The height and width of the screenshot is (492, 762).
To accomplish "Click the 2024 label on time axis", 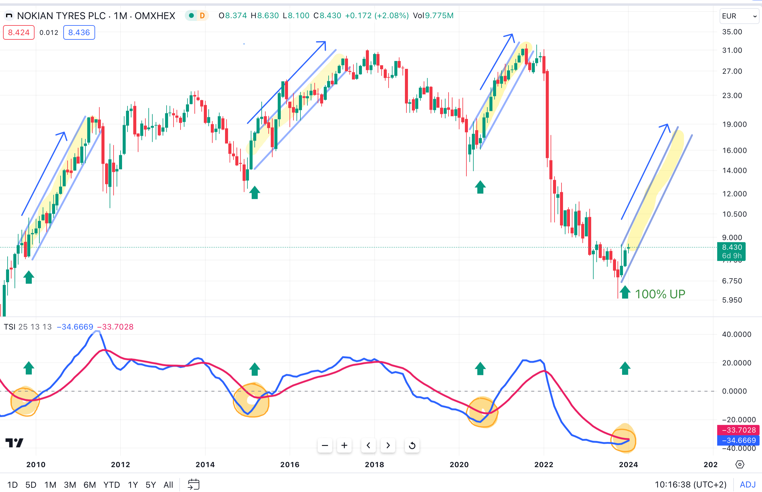I will coord(628,465).
